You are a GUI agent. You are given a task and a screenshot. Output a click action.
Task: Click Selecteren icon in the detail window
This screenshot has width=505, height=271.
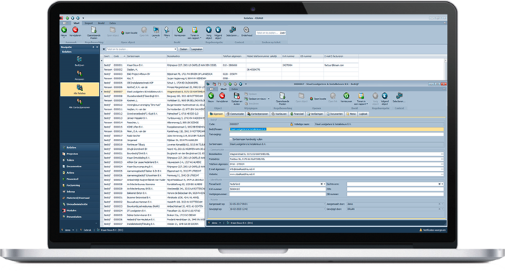399,96
